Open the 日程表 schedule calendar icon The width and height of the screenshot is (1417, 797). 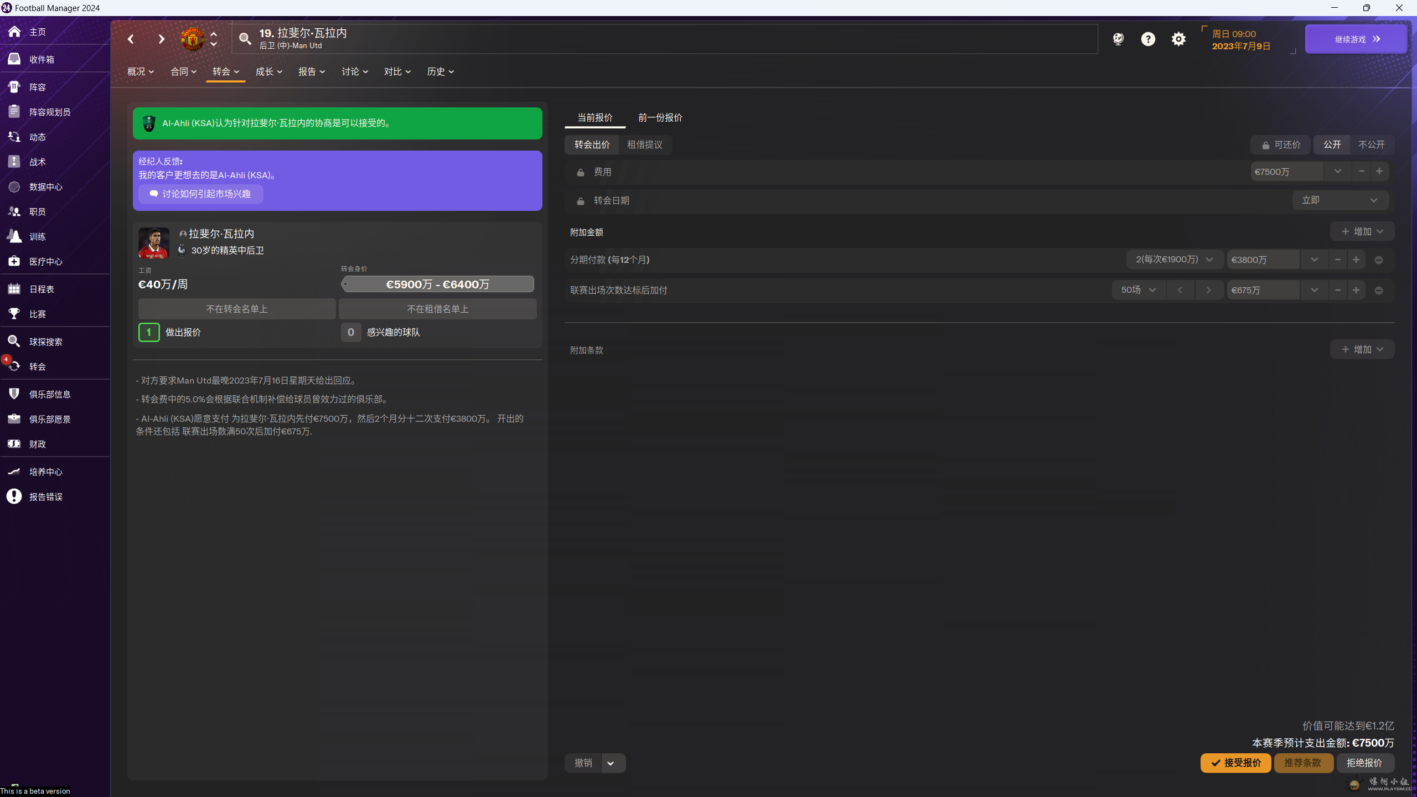[14, 289]
